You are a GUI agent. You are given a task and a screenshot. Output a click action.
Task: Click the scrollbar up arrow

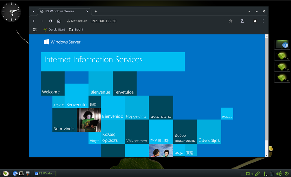pos(266,36)
